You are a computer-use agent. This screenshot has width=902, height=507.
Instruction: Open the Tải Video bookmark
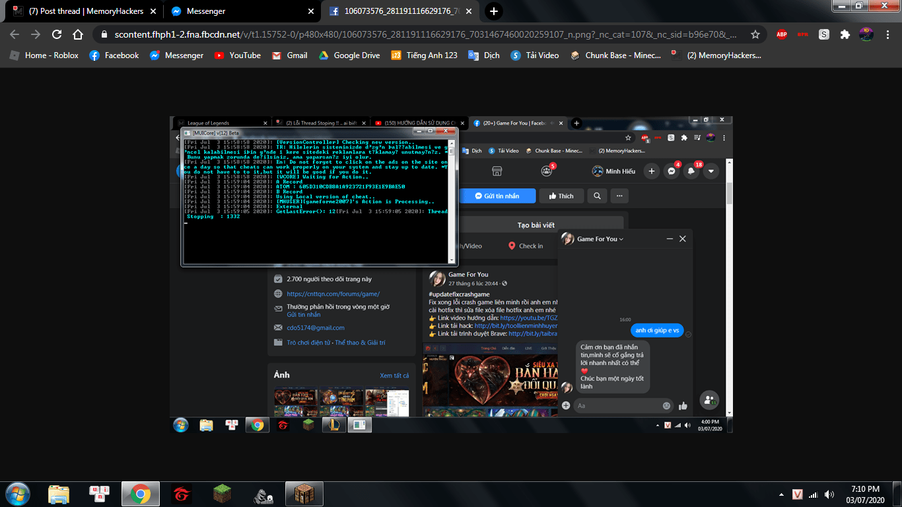[535, 55]
